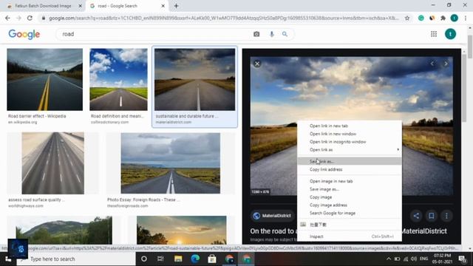Click worldhighways.com source link
Image resolution: width=473 pixels, height=266 pixels.
[x=26, y=205]
